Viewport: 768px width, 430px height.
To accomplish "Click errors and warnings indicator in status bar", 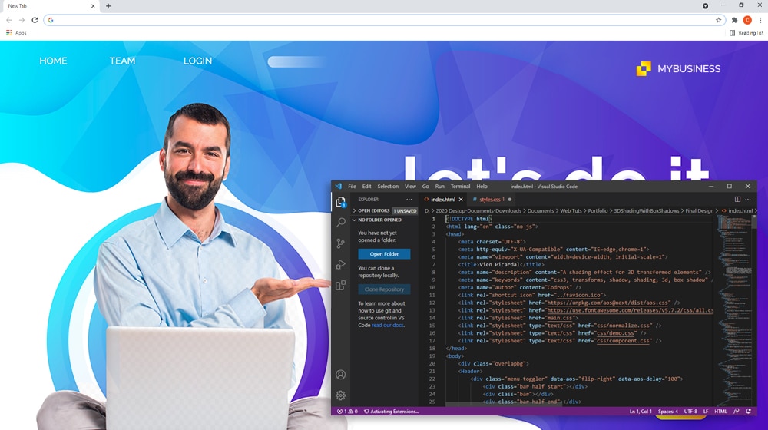I will point(347,412).
